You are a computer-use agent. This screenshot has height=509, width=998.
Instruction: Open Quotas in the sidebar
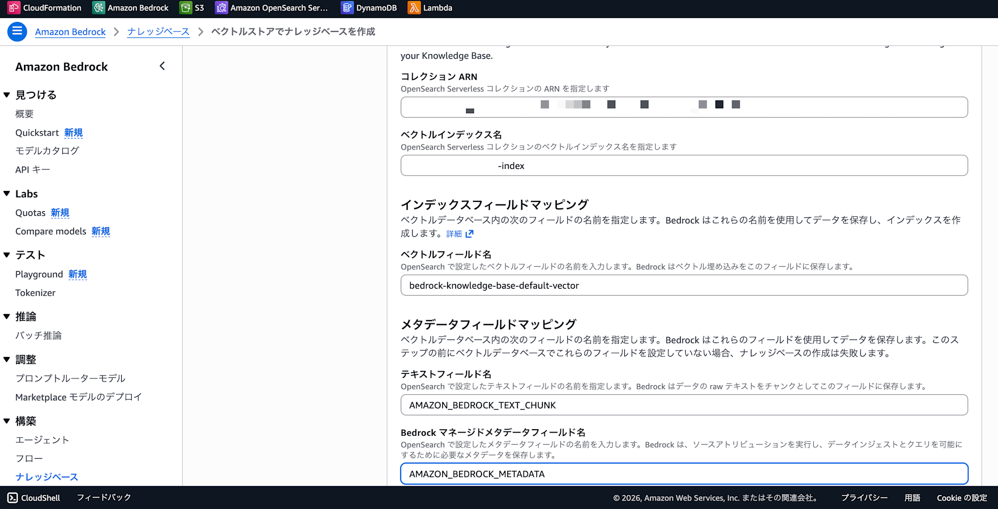[x=30, y=213]
